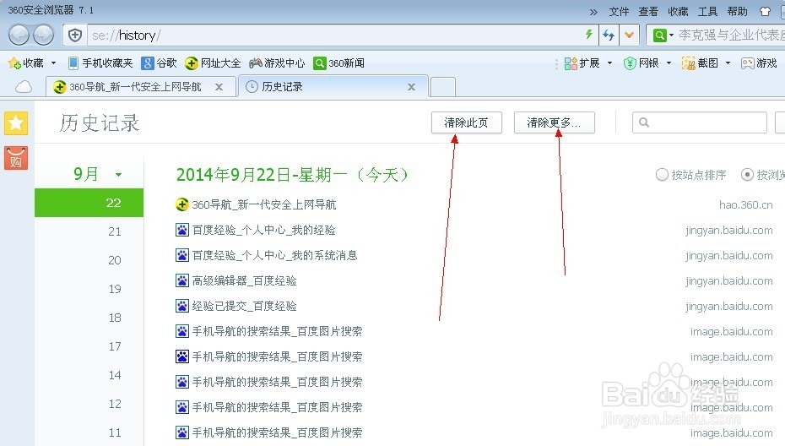
Task: Select day 22 in the date list
Action: (89, 203)
